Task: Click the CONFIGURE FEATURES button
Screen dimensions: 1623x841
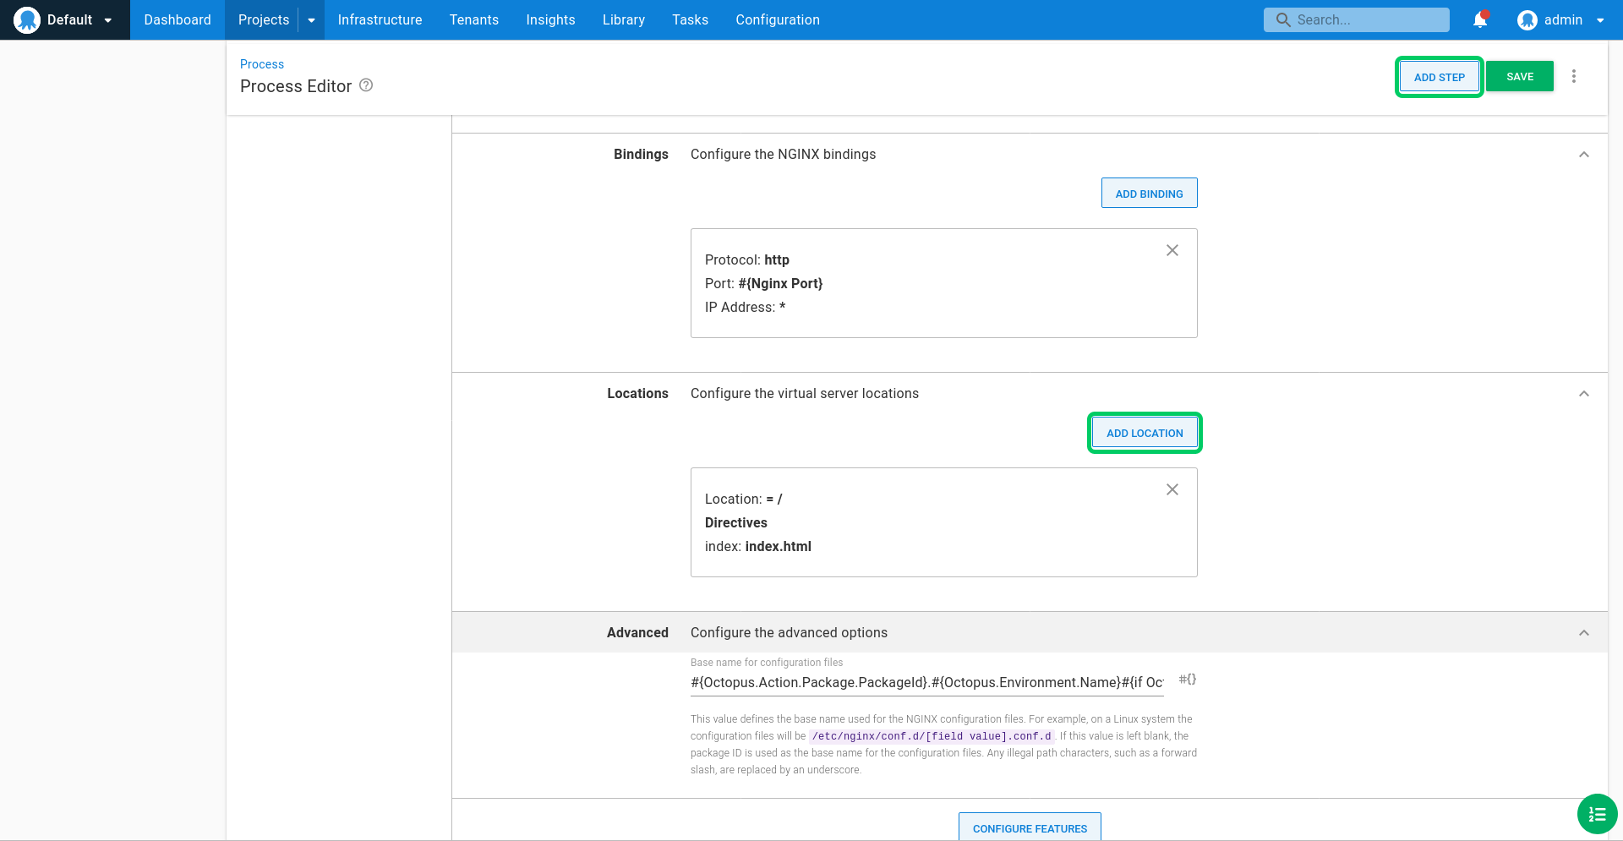Action: tap(1030, 827)
